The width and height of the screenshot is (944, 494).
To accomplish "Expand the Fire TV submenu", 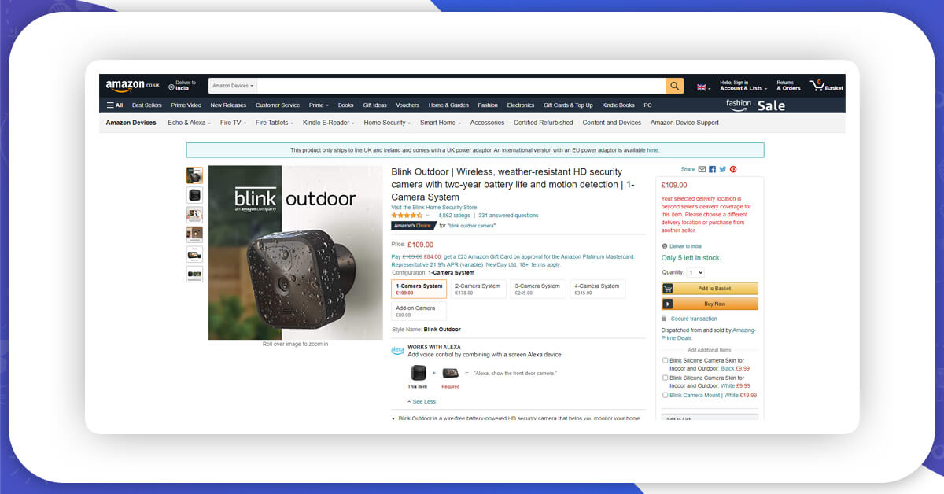I will coord(234,123).
